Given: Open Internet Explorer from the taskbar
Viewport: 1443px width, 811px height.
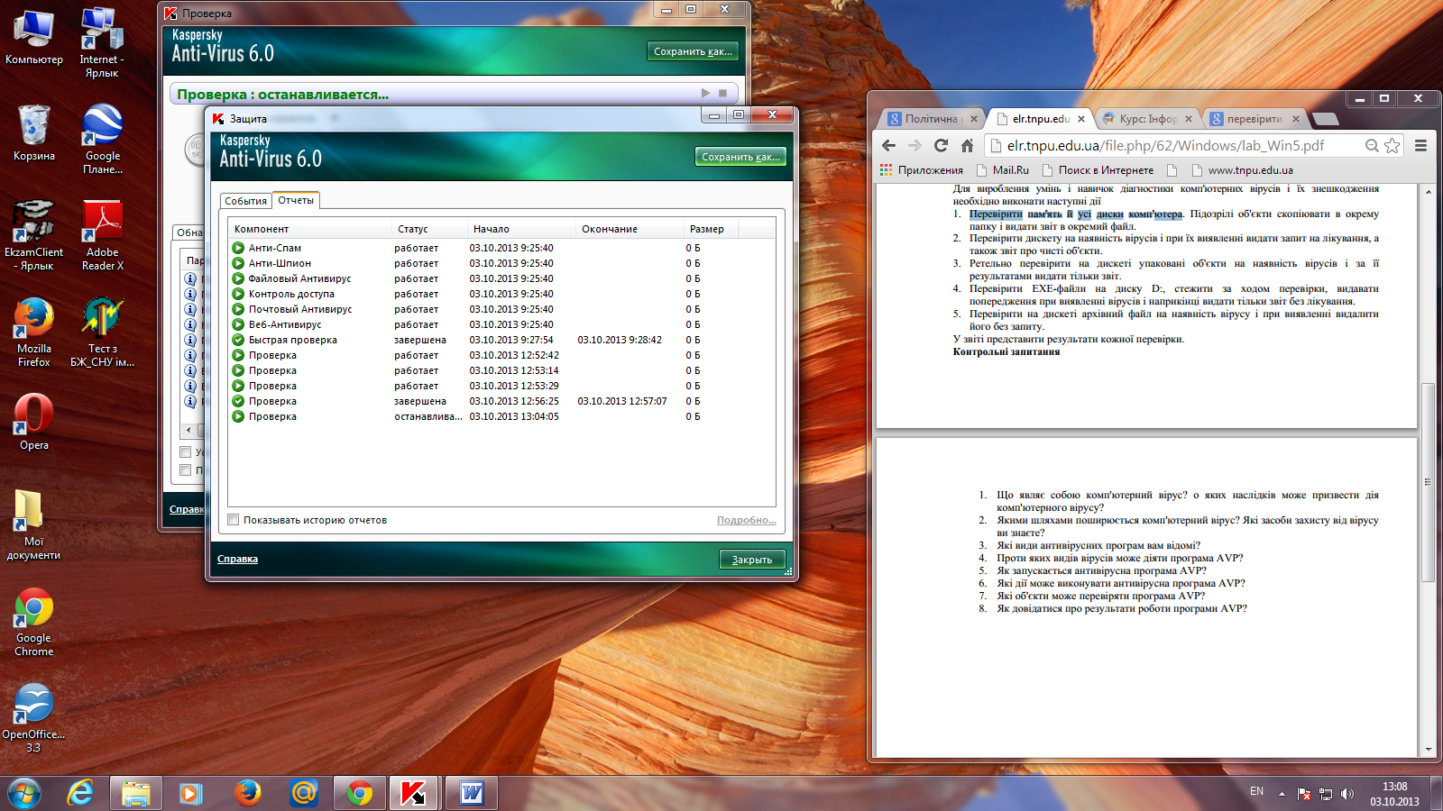Looking at the screenshot, I should (80, 793).
